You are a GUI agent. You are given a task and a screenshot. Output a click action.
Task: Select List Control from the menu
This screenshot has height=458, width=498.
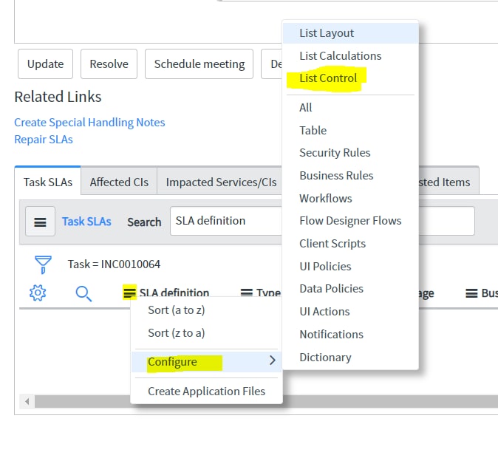[x=328, y=78]
